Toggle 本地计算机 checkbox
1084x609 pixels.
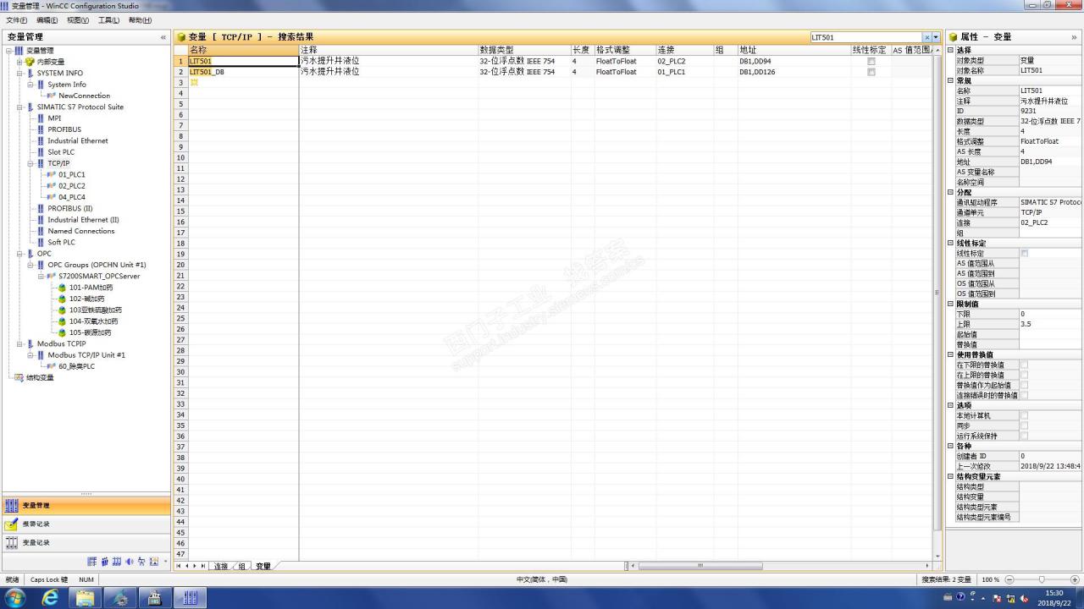pos(1025,415)
